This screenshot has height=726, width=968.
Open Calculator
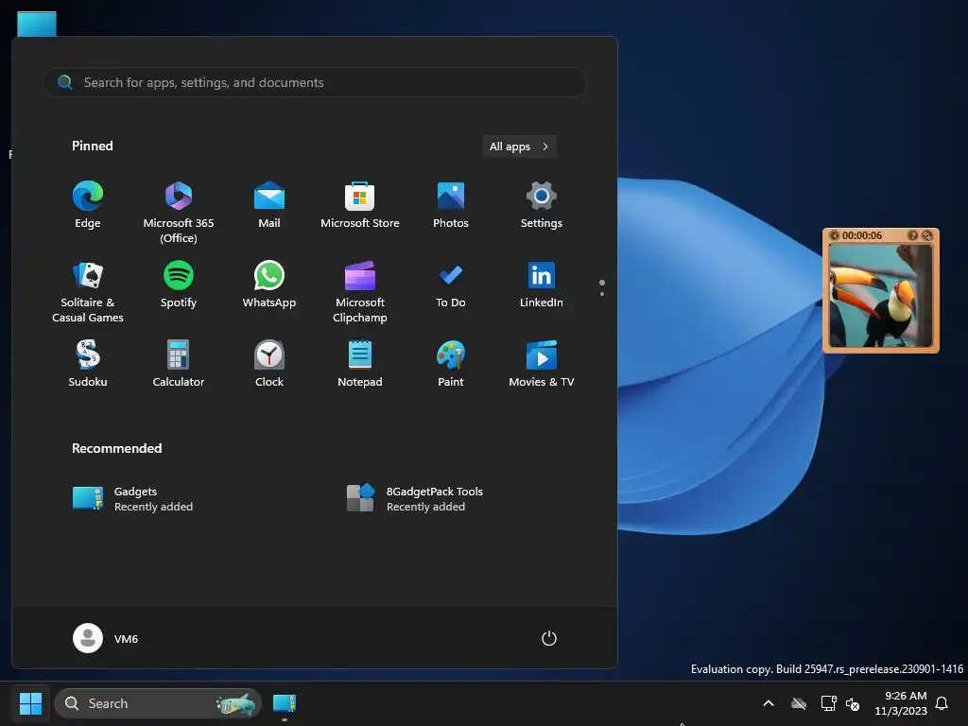pyautogui.click(x=179, y=364)
